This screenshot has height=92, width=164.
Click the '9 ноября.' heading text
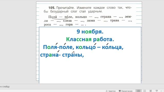[x=90, y=32]
